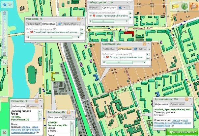The image size is (199, 136).
Task: Click the green radar icon top right
Action: 185,6
